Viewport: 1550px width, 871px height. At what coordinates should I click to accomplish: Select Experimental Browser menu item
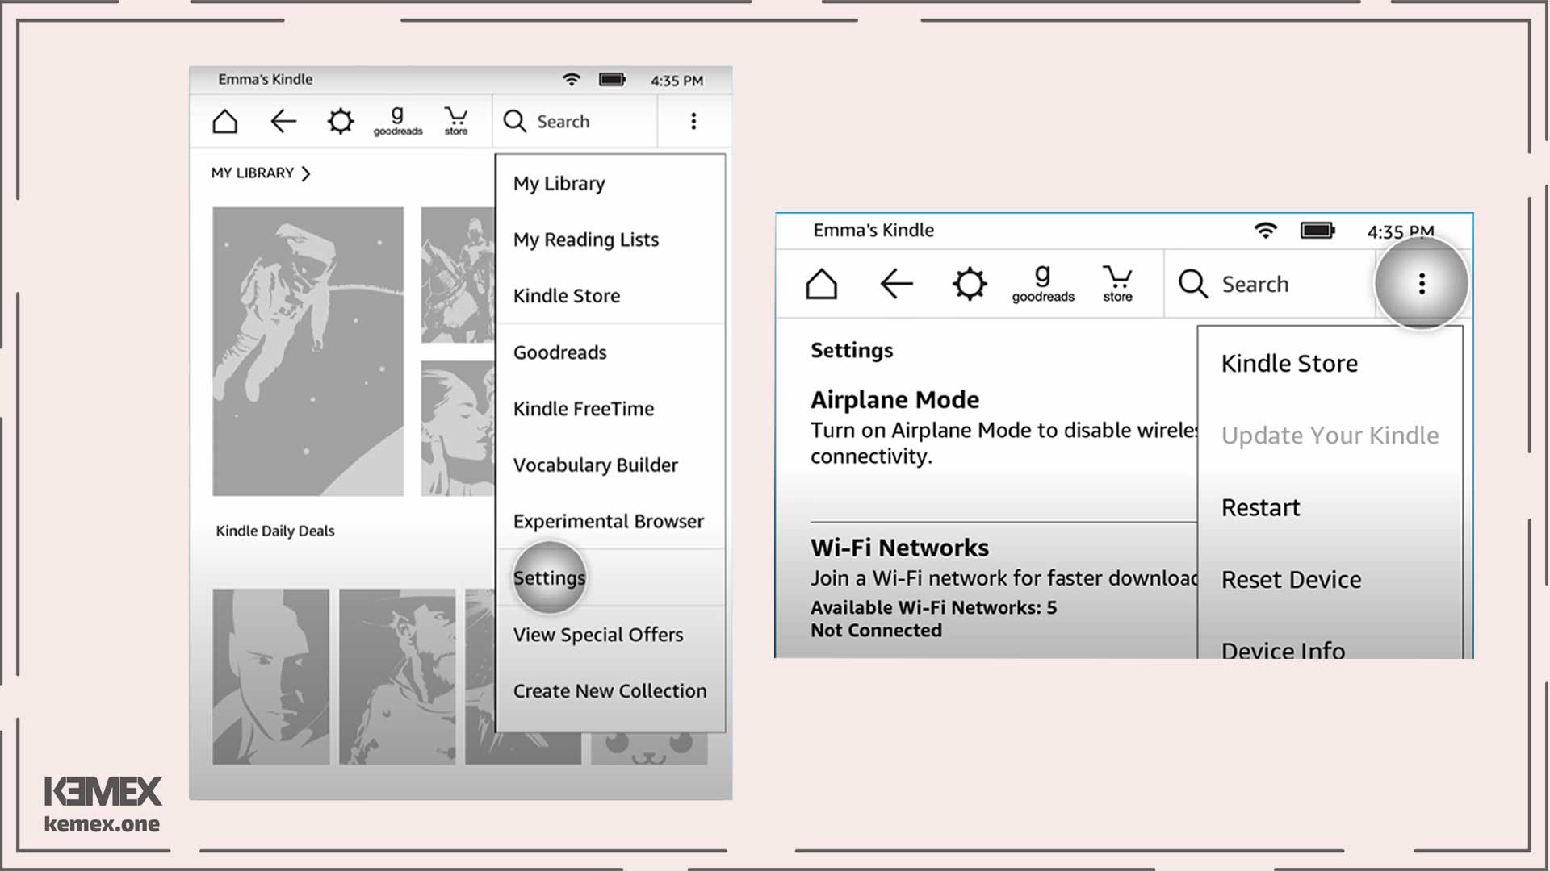pos(608,521)
